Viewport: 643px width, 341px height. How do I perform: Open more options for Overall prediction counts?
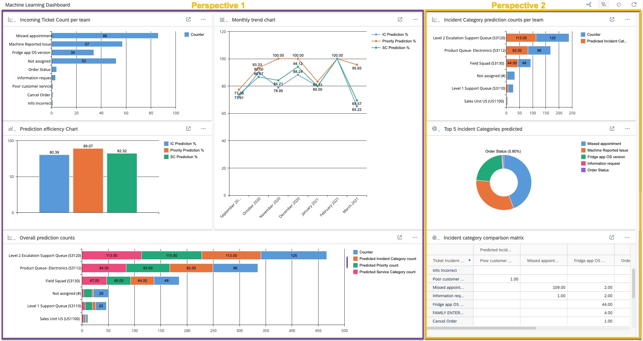(x=415, y=237)
